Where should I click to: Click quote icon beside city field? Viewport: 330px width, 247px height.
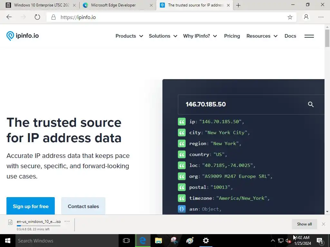[182, 133]
